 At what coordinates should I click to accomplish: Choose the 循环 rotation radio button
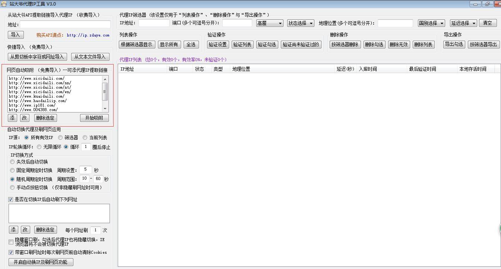click(66, 147)
